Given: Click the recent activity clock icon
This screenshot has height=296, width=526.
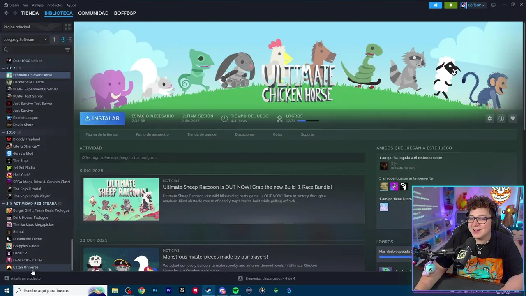Looking at the screenshot, I should click(x=63, y=39).
